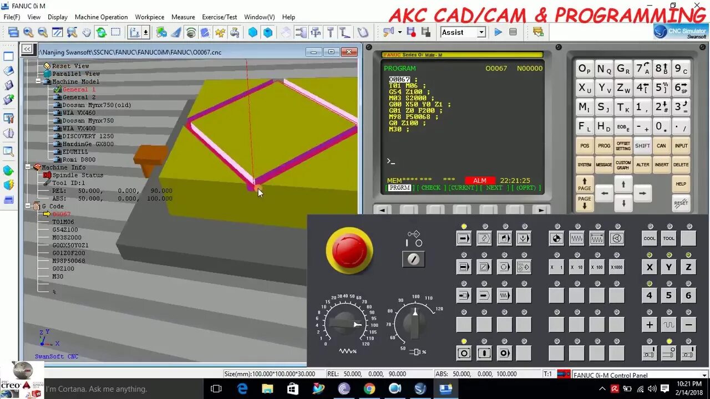Open the Display menu
Image resolution: width=710 pixels, height=399 pixels.
tap(58, 17)
